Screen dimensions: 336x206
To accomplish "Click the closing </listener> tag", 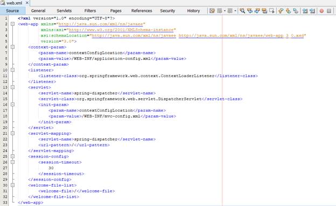I will pyautogui.click(x=42, y=82).
